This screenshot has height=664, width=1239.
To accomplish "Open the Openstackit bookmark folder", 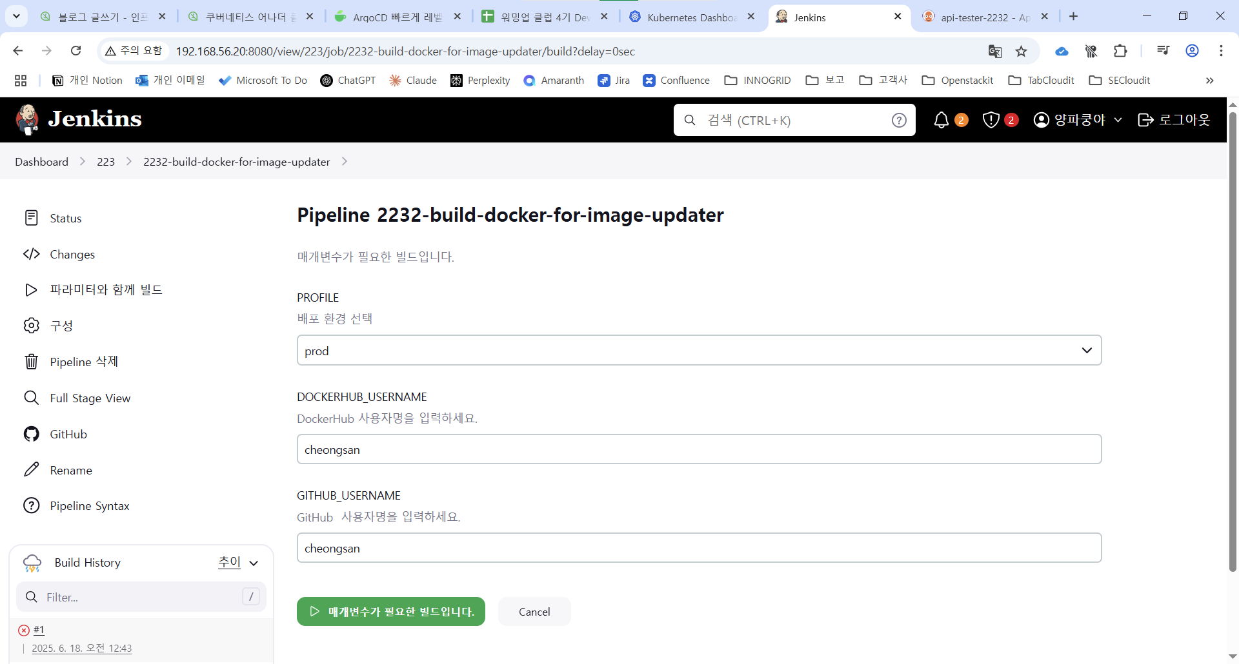I will pyautogui.click(x=958, y=80).
